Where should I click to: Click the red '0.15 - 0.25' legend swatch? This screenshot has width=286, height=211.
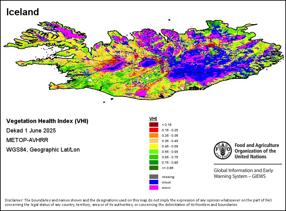(x=154, y=130)
